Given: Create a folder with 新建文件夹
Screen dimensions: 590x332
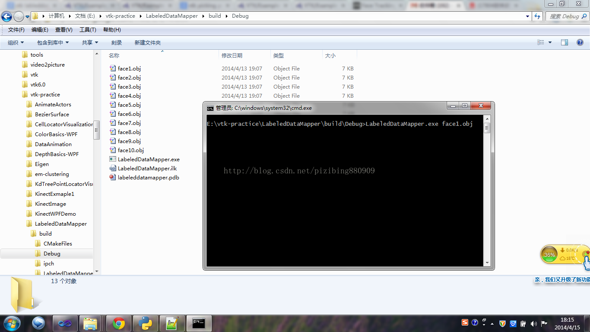Looking at the screenshot, I should (x=148, y=42).
